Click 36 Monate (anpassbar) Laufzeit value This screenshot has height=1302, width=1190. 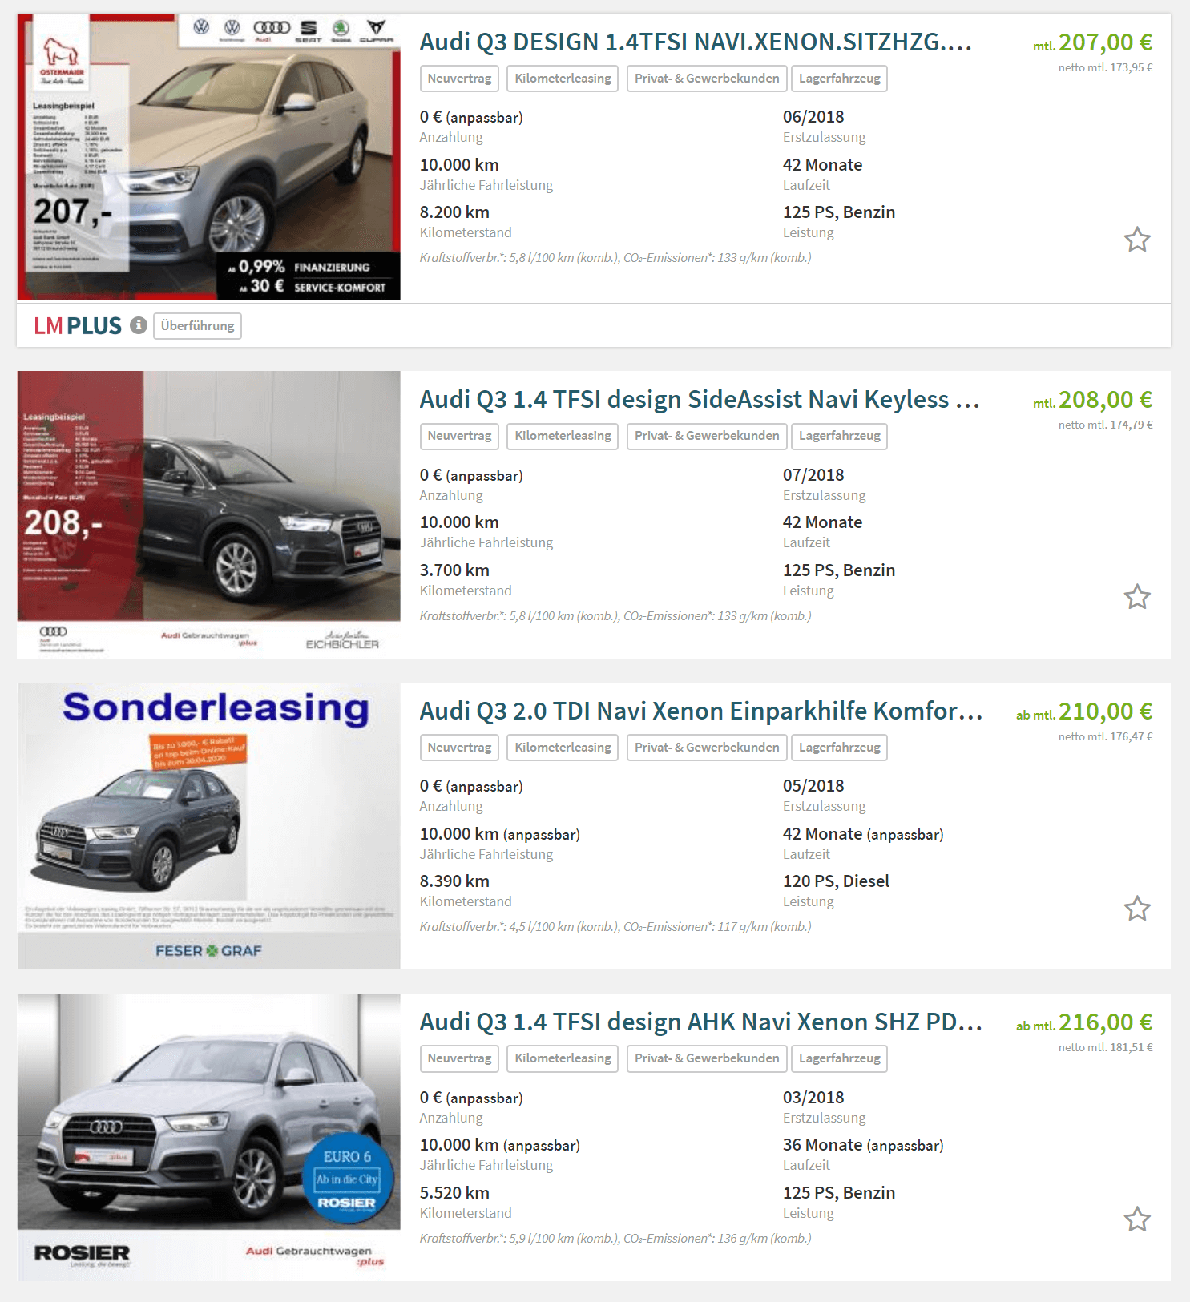coord(863,1145)
